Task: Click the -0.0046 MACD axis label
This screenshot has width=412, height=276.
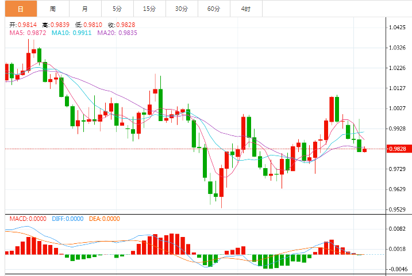Action: tap(398, 269)
